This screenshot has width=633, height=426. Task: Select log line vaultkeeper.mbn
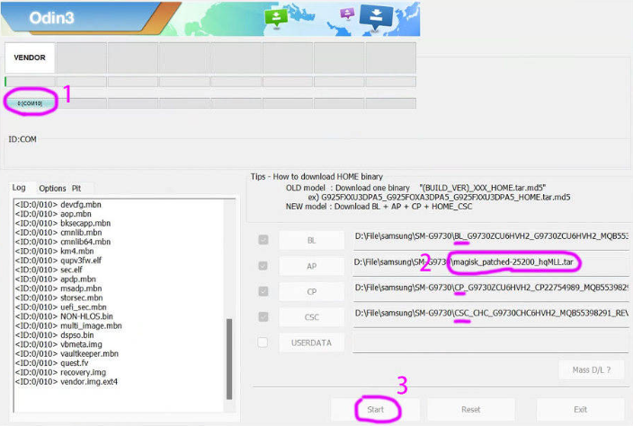[67, 353]
